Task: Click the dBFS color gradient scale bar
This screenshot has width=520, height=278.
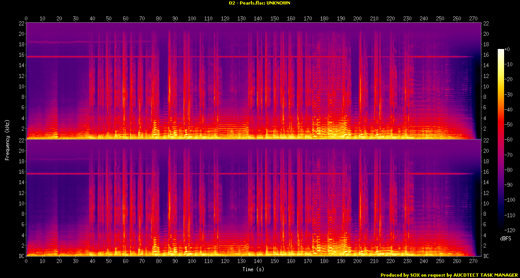Action: pyautogui.click(x=501, y=139)
